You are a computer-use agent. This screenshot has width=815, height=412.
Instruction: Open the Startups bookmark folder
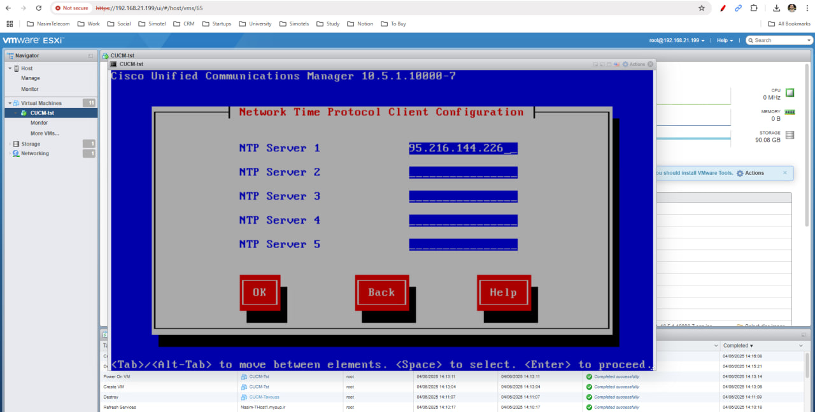(216, 24)
